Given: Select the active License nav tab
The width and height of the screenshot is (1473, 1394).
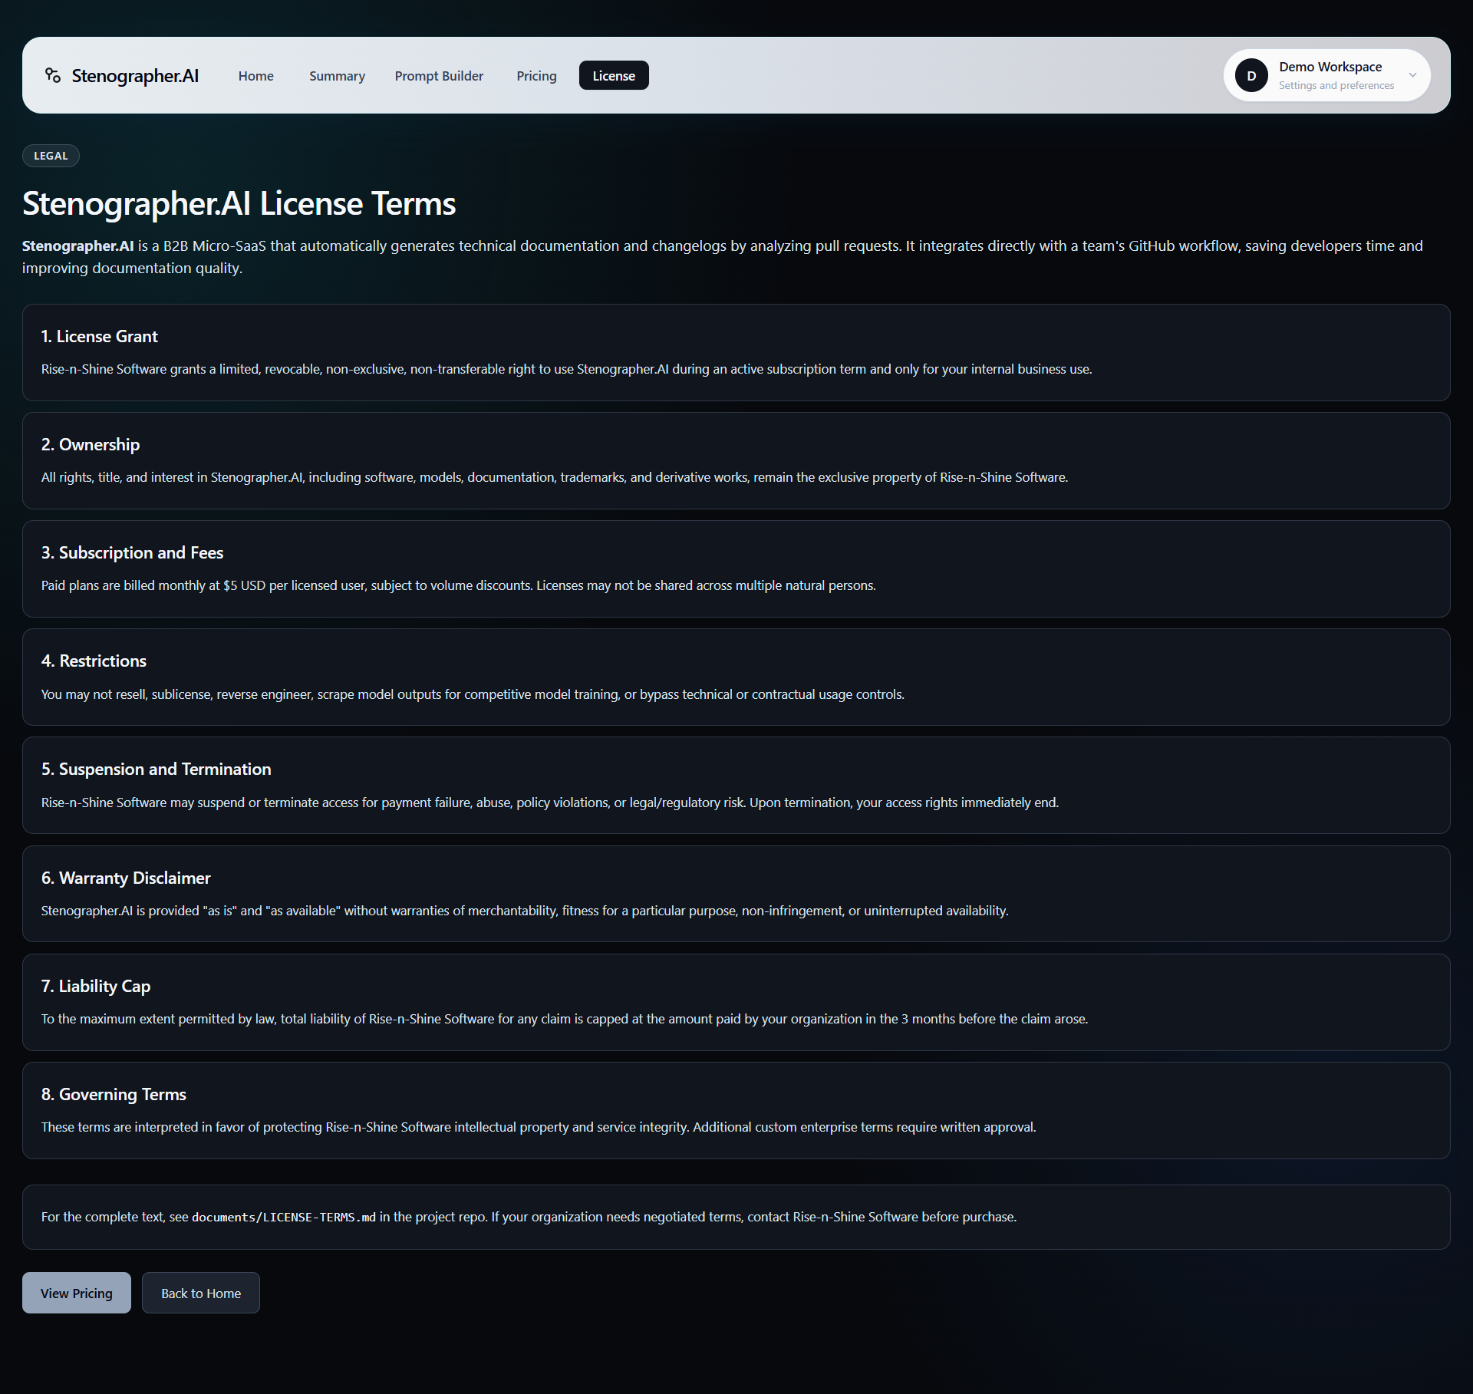Looking at the screenshot, I should coord(614,75).
